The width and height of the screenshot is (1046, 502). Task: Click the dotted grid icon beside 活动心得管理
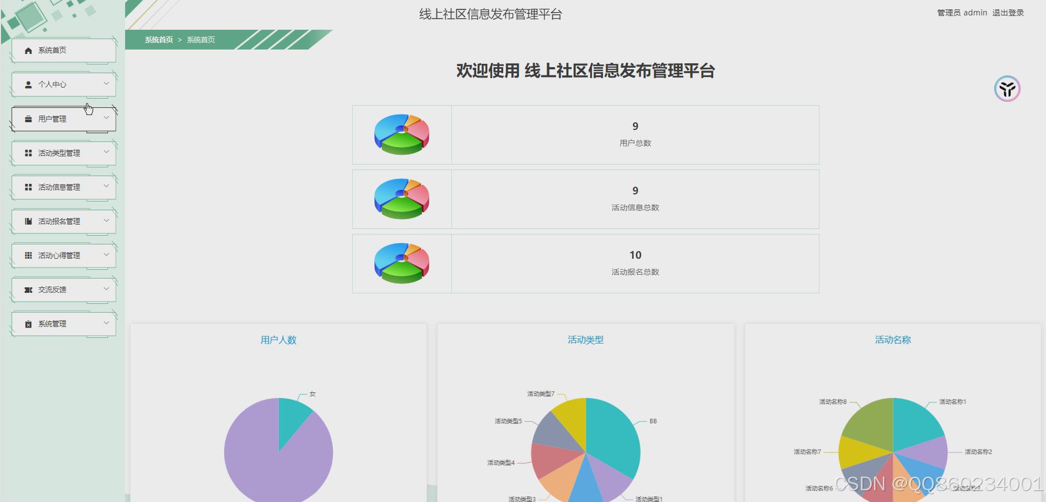pos(29,255)
